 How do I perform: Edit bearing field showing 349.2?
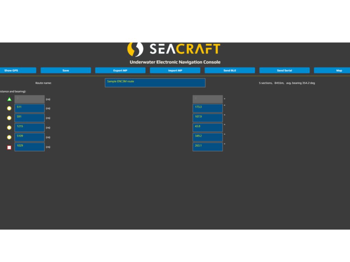coord(207,137)
